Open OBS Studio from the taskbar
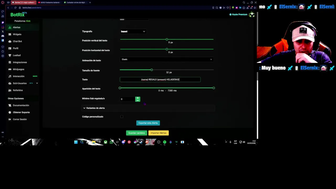This screenshot has width=336, height=189. 159,142
